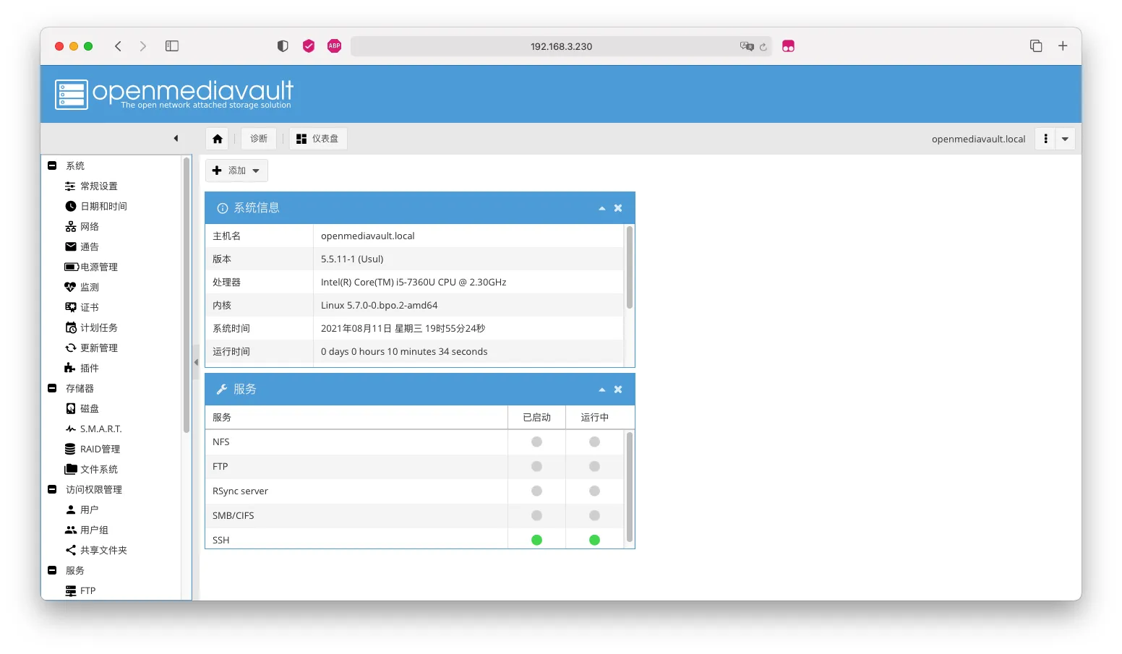This screenshot has height=654, width=1122.
Task: Close the 服务 services widget
Action: click(618, 390)
